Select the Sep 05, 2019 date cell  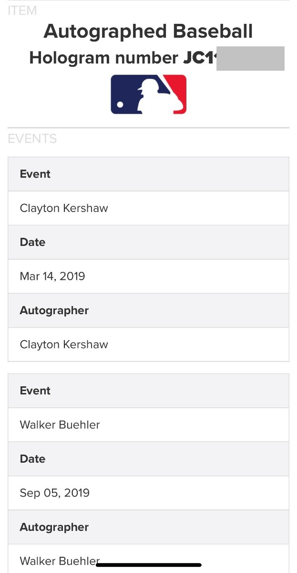(x=54, y=493)
